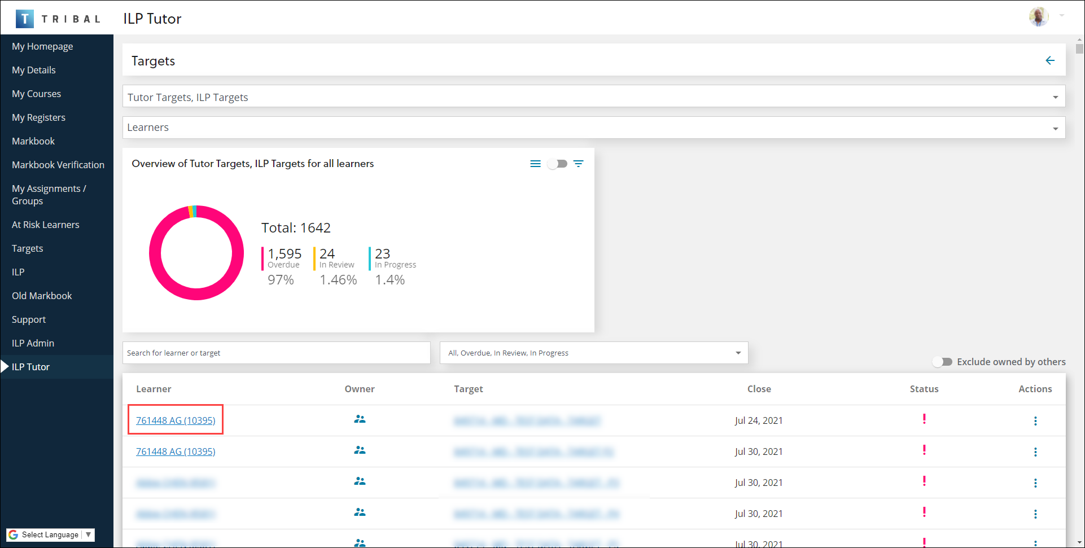
Task: Open My Registers from the navigation menu
Action: [x=38, y=117]
